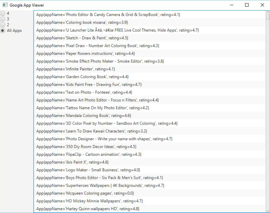Select the 'Tattoo Name On My Photo Editor' row
Screen dimensions: 270x213
point(150,108)
